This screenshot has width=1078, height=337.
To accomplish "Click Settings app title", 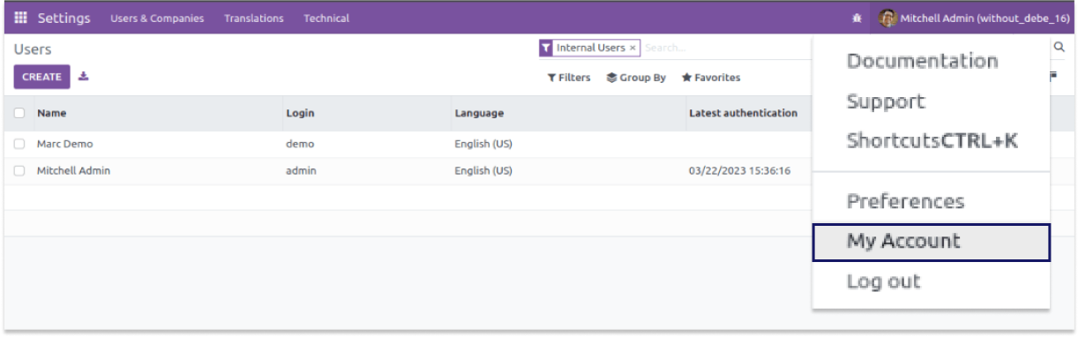I will 64,18.
